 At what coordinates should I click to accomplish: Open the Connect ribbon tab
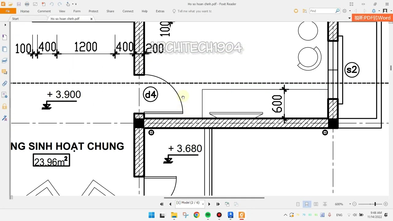128,11
